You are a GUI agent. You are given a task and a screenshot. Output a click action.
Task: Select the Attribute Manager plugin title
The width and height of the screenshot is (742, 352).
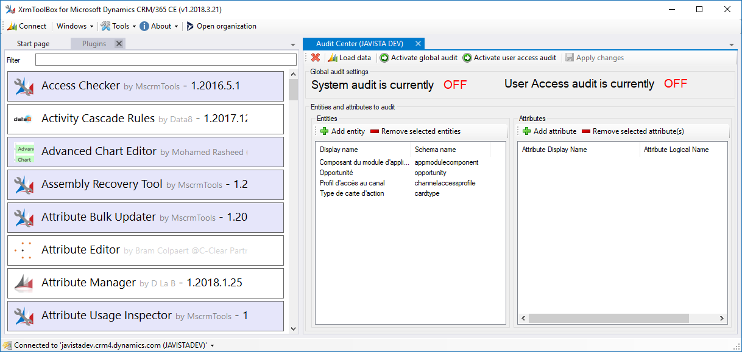pyautogui.click(x=89, y=283)
